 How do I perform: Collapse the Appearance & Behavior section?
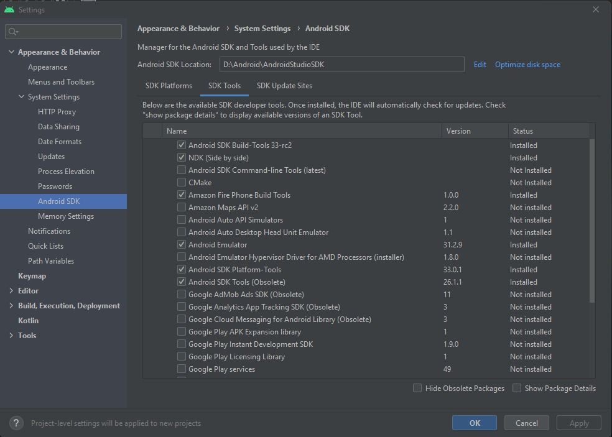tap(11, 52)
